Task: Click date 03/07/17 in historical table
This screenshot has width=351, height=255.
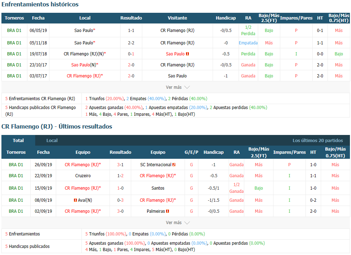Action: pyautogui.click(x=38, y=76)
